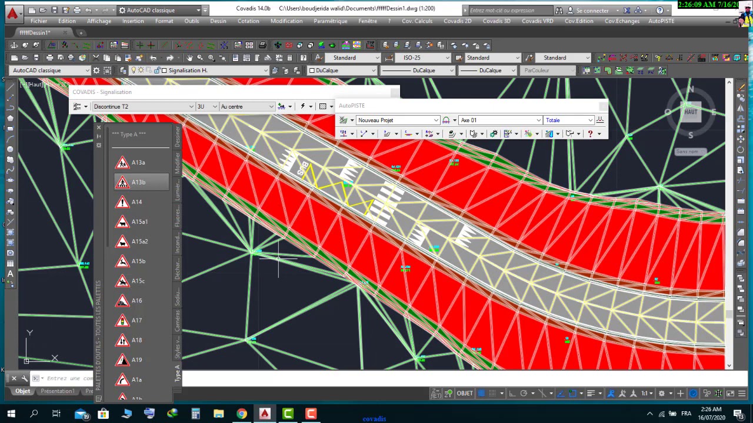Open the Cov. Calculs menu
Viewport: 753px width, 423px height.
[417, 21]
